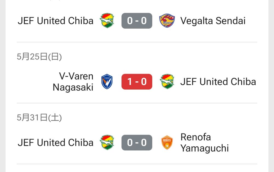
Task: Click JEF United Chiba crest beside Vegalta match
Action: [x=107, y=20]
